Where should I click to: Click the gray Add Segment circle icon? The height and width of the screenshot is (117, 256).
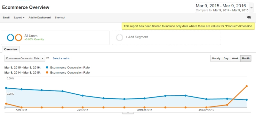click(x=119, y=38)
